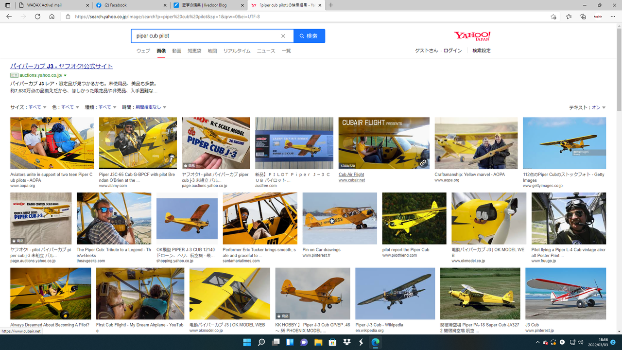Select the リアルタイム search category
The height and width of the screenshot is (350, 622).
pos(237,51)
